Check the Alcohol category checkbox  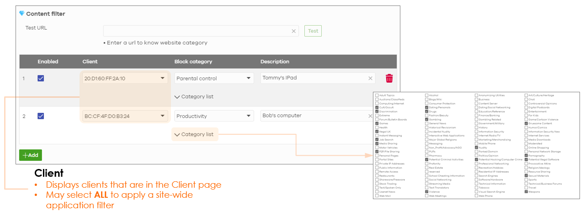(x=426, y=95)
